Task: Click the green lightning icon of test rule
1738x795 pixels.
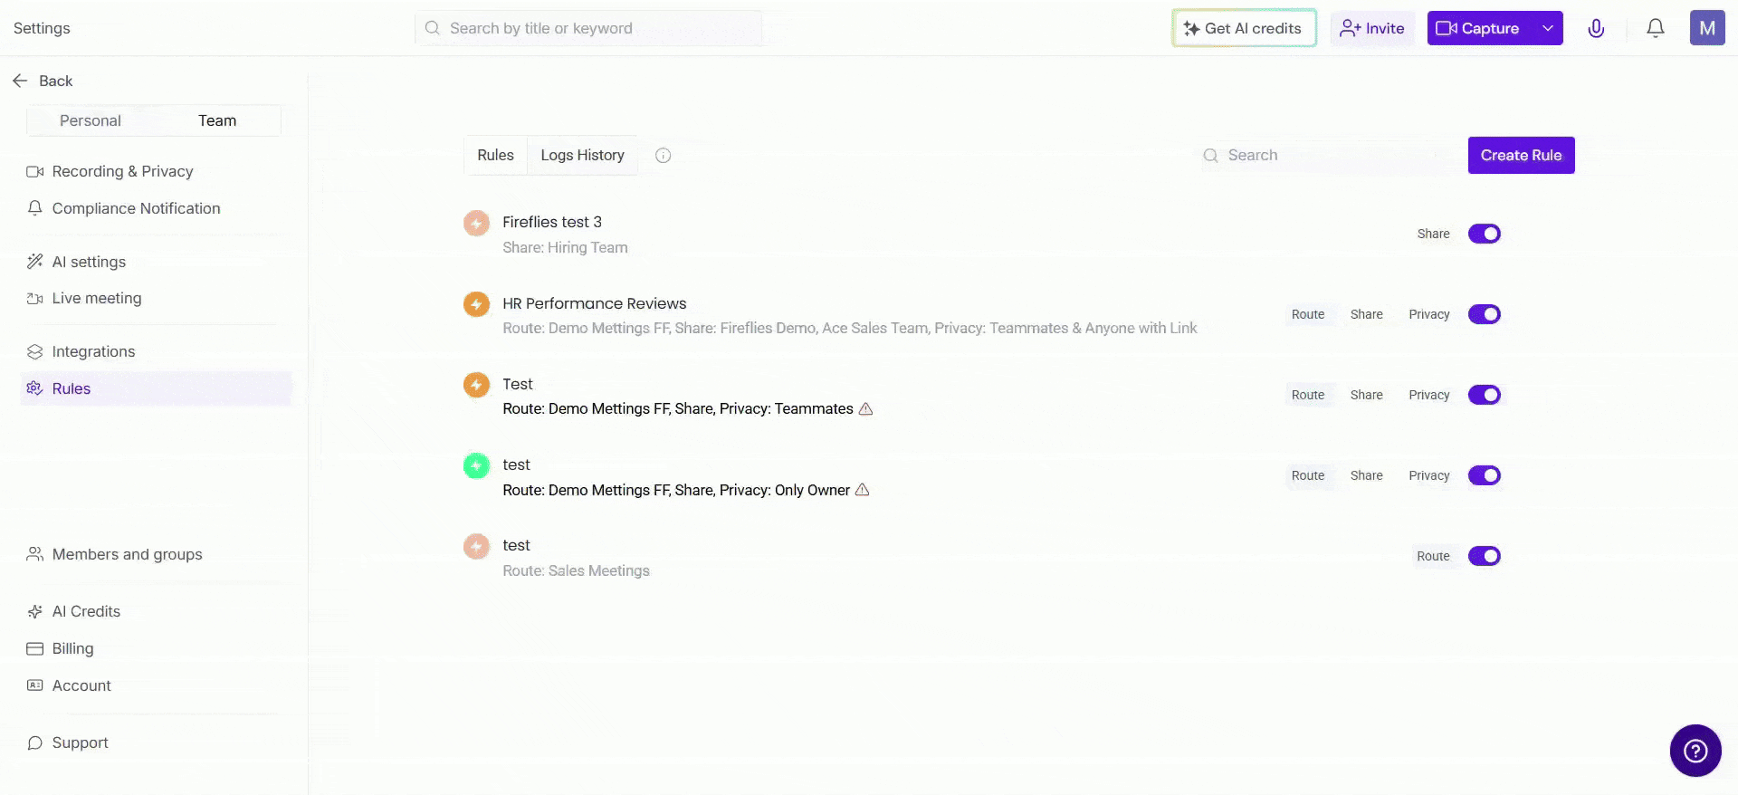Action: coord(476,465)
